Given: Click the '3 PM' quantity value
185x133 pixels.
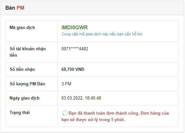Looking at the screenshot, I should [x=66, y=84].
